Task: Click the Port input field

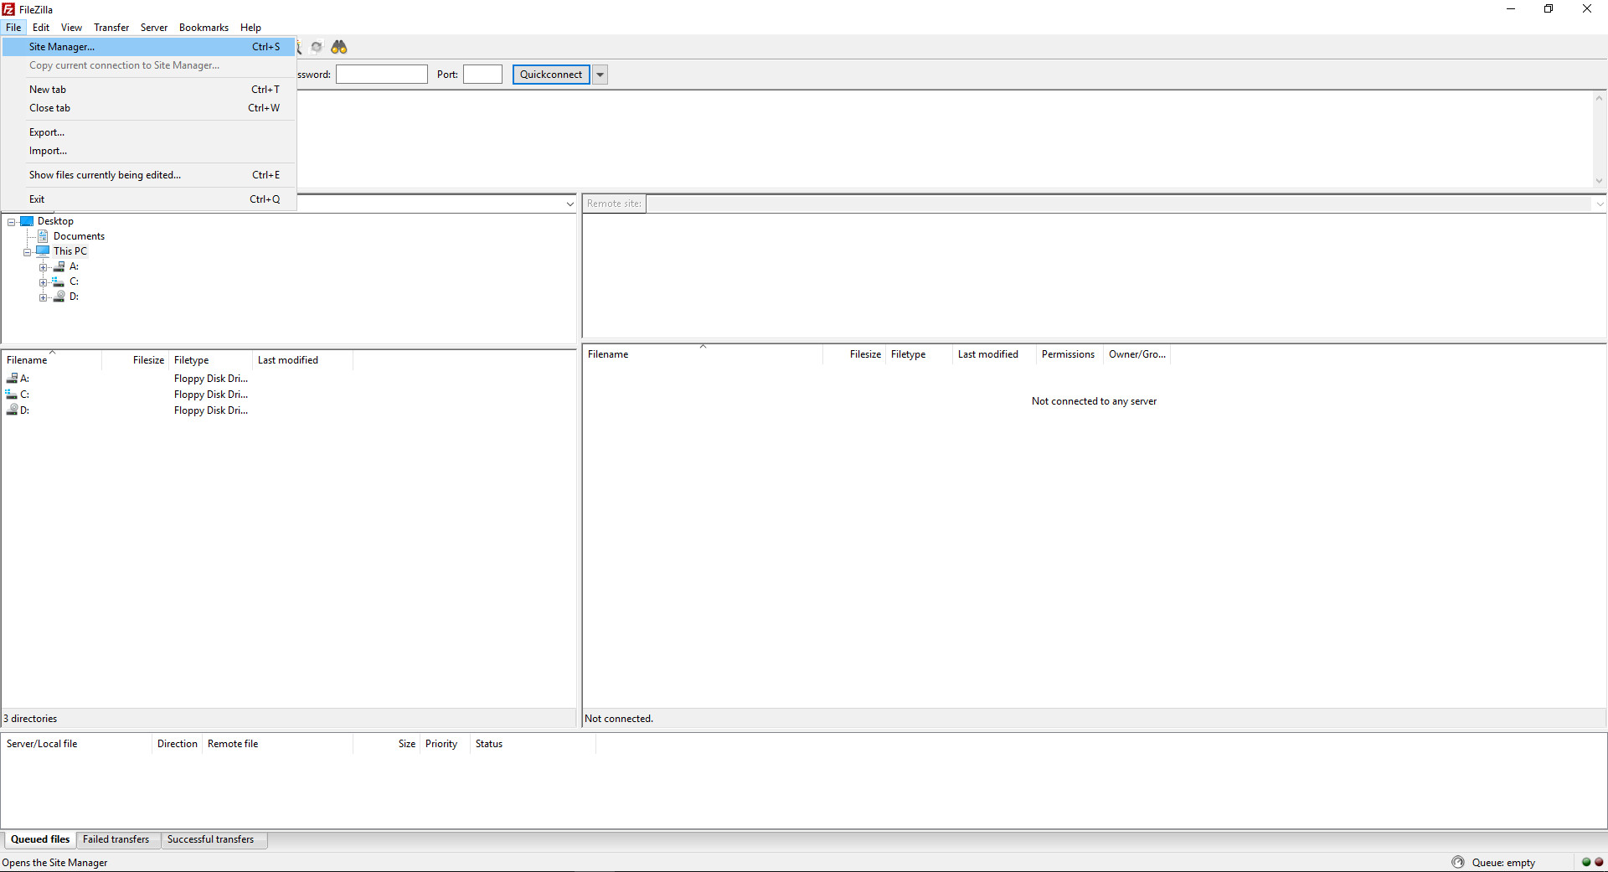Action: click(483, 75)
